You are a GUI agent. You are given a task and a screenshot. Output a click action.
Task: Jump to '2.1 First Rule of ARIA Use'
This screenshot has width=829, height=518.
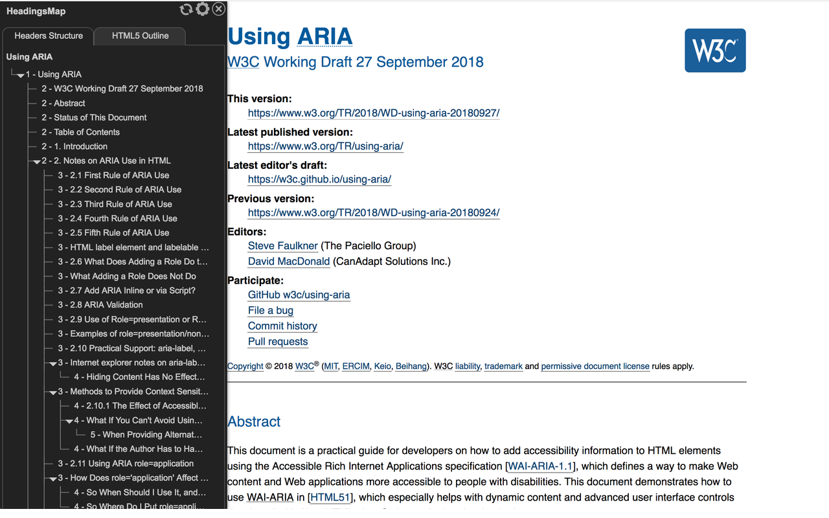(x=113, y=175)
